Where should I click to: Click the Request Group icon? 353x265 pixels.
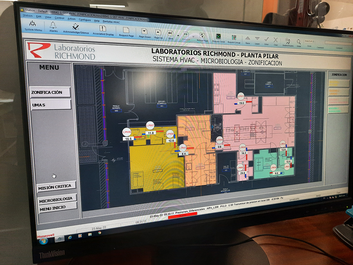tap(234, 38)
